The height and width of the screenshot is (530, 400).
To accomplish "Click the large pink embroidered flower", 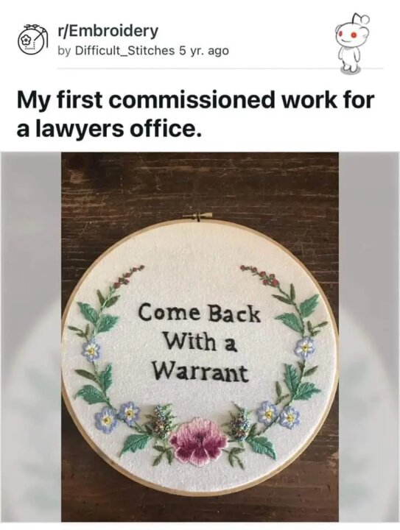I will [199, 442].
